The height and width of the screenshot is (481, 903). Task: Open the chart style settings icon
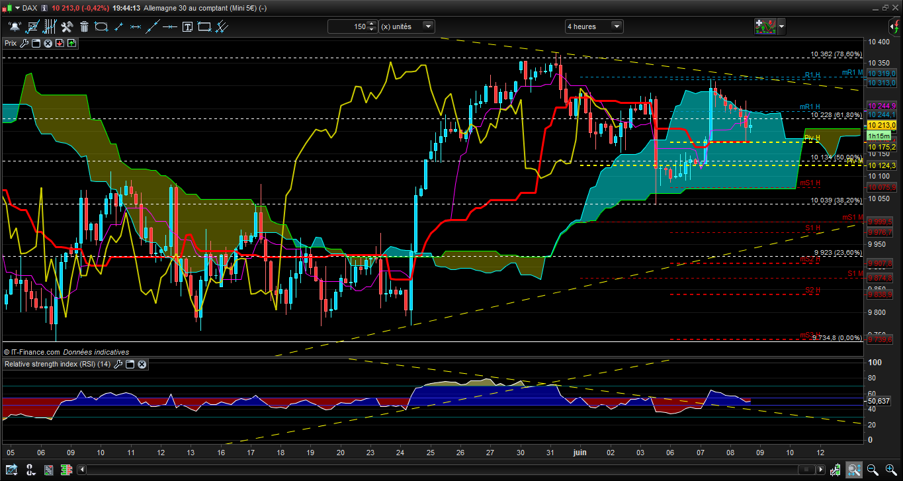[x=32, y=26]
